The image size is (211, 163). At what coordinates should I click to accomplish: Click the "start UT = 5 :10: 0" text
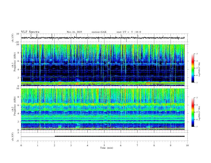pyautogui.click(x=129, y=32)
